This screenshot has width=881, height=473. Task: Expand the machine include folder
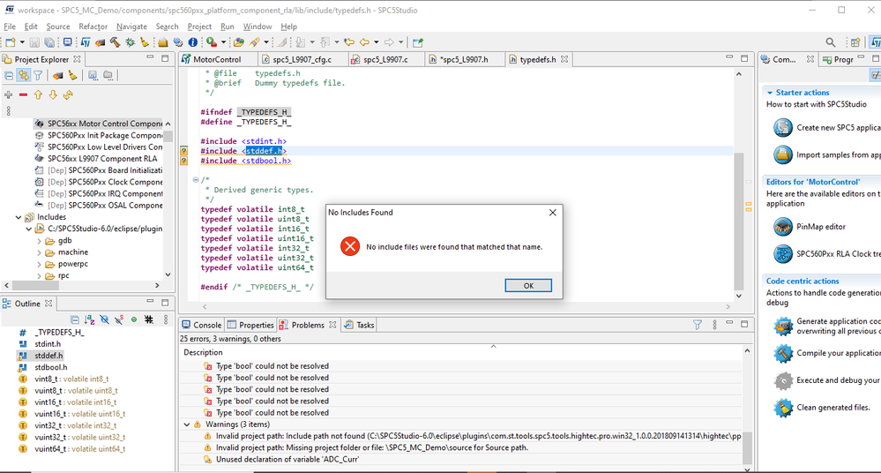click(x=40, y=252)
